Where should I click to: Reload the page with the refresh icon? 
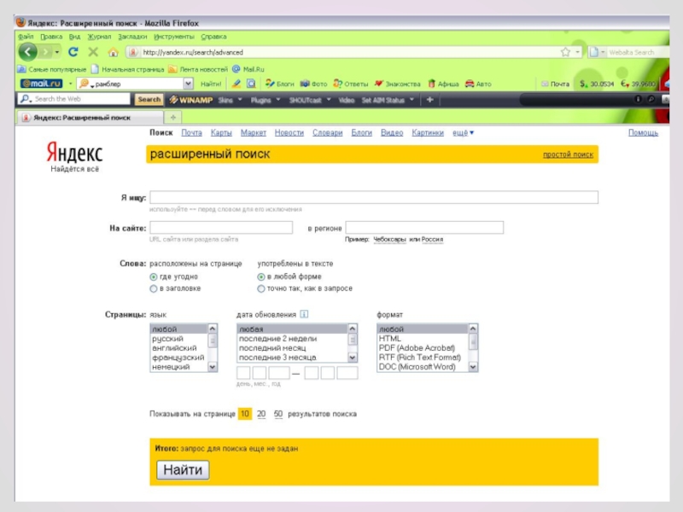coord(73,52)
